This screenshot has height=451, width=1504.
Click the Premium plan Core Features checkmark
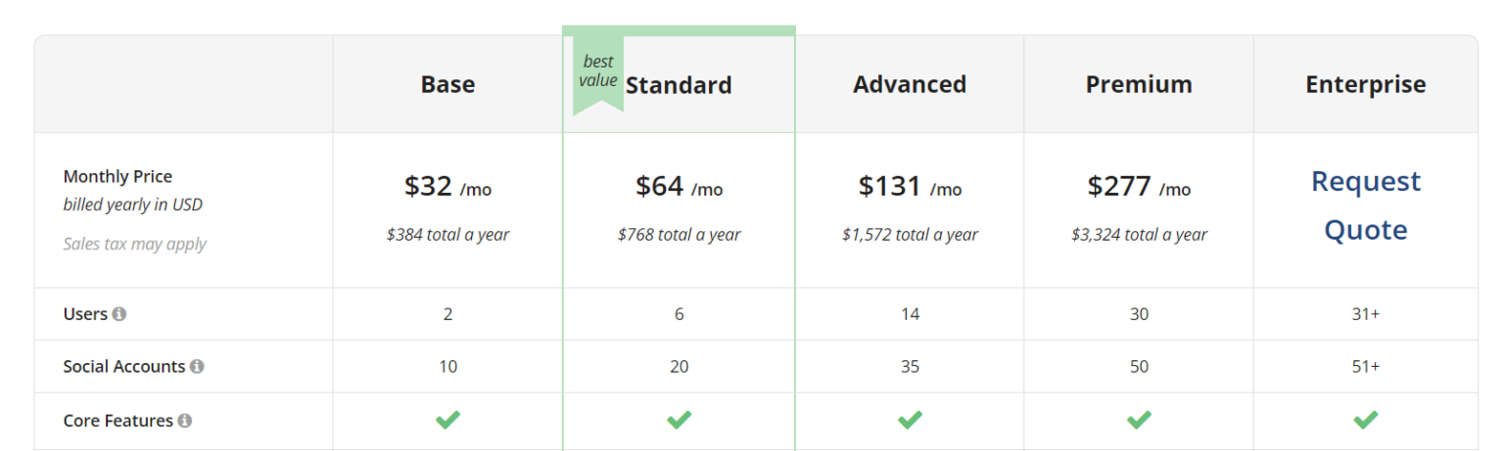[1139, 420]
